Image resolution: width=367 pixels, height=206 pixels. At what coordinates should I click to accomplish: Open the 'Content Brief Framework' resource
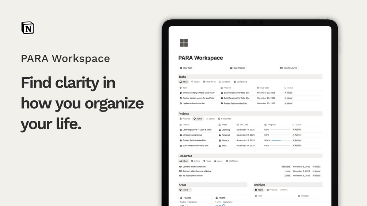point(194,167)
